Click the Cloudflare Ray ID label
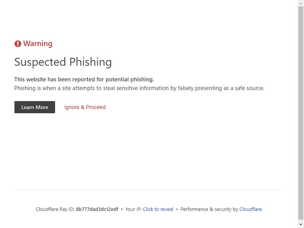Image resolution: width=304 pixels, height=228 pixels. [55, 209]
